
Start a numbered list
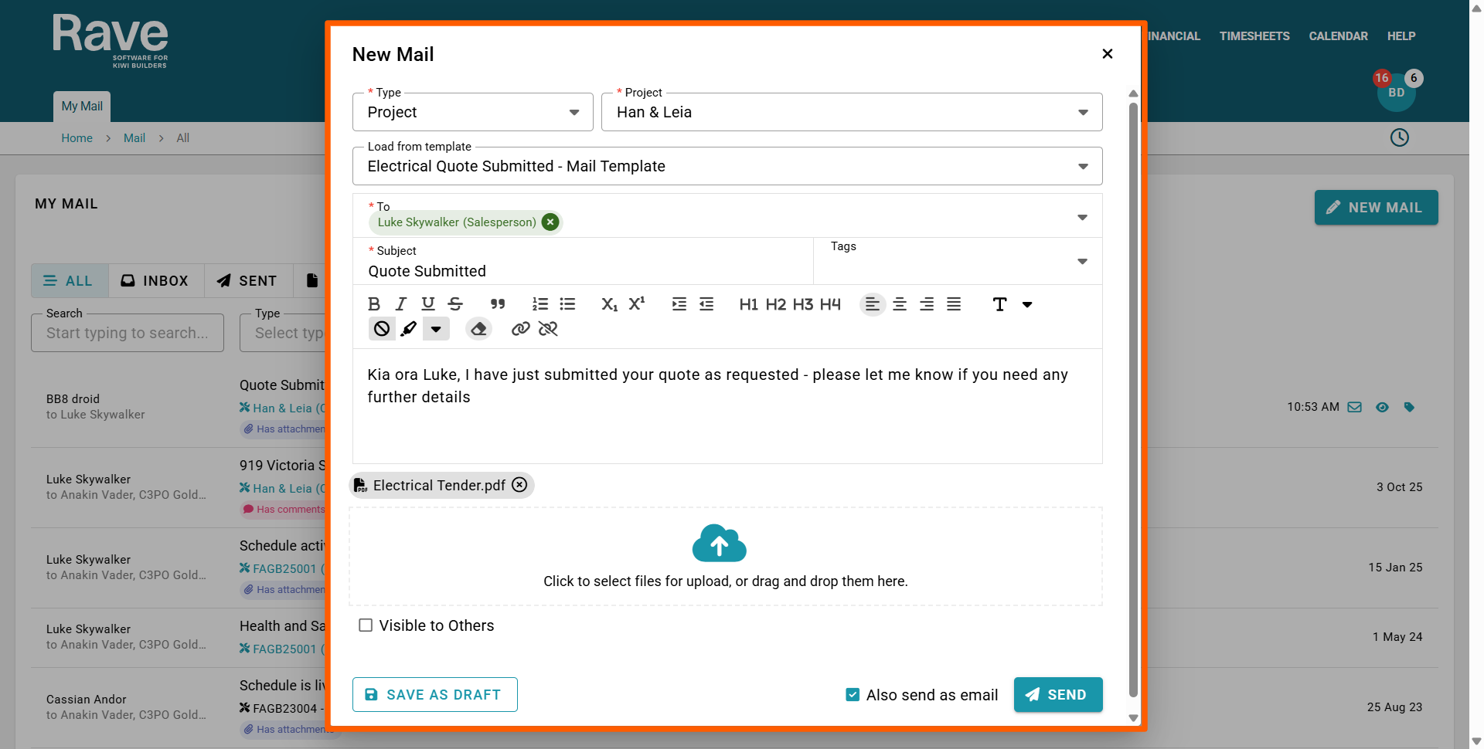tap(540, 304)
